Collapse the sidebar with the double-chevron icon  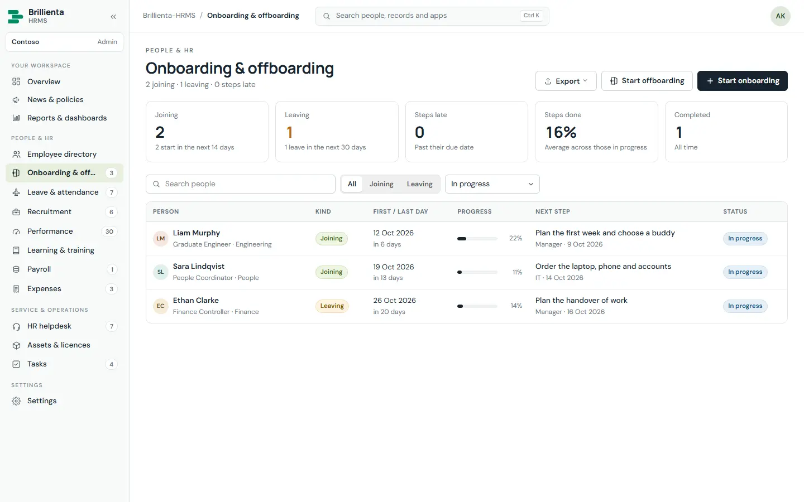(x=113, y=17)
